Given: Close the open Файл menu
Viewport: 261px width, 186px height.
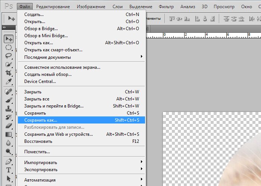Looking at the screenshot, I should [x=25, y=7].
